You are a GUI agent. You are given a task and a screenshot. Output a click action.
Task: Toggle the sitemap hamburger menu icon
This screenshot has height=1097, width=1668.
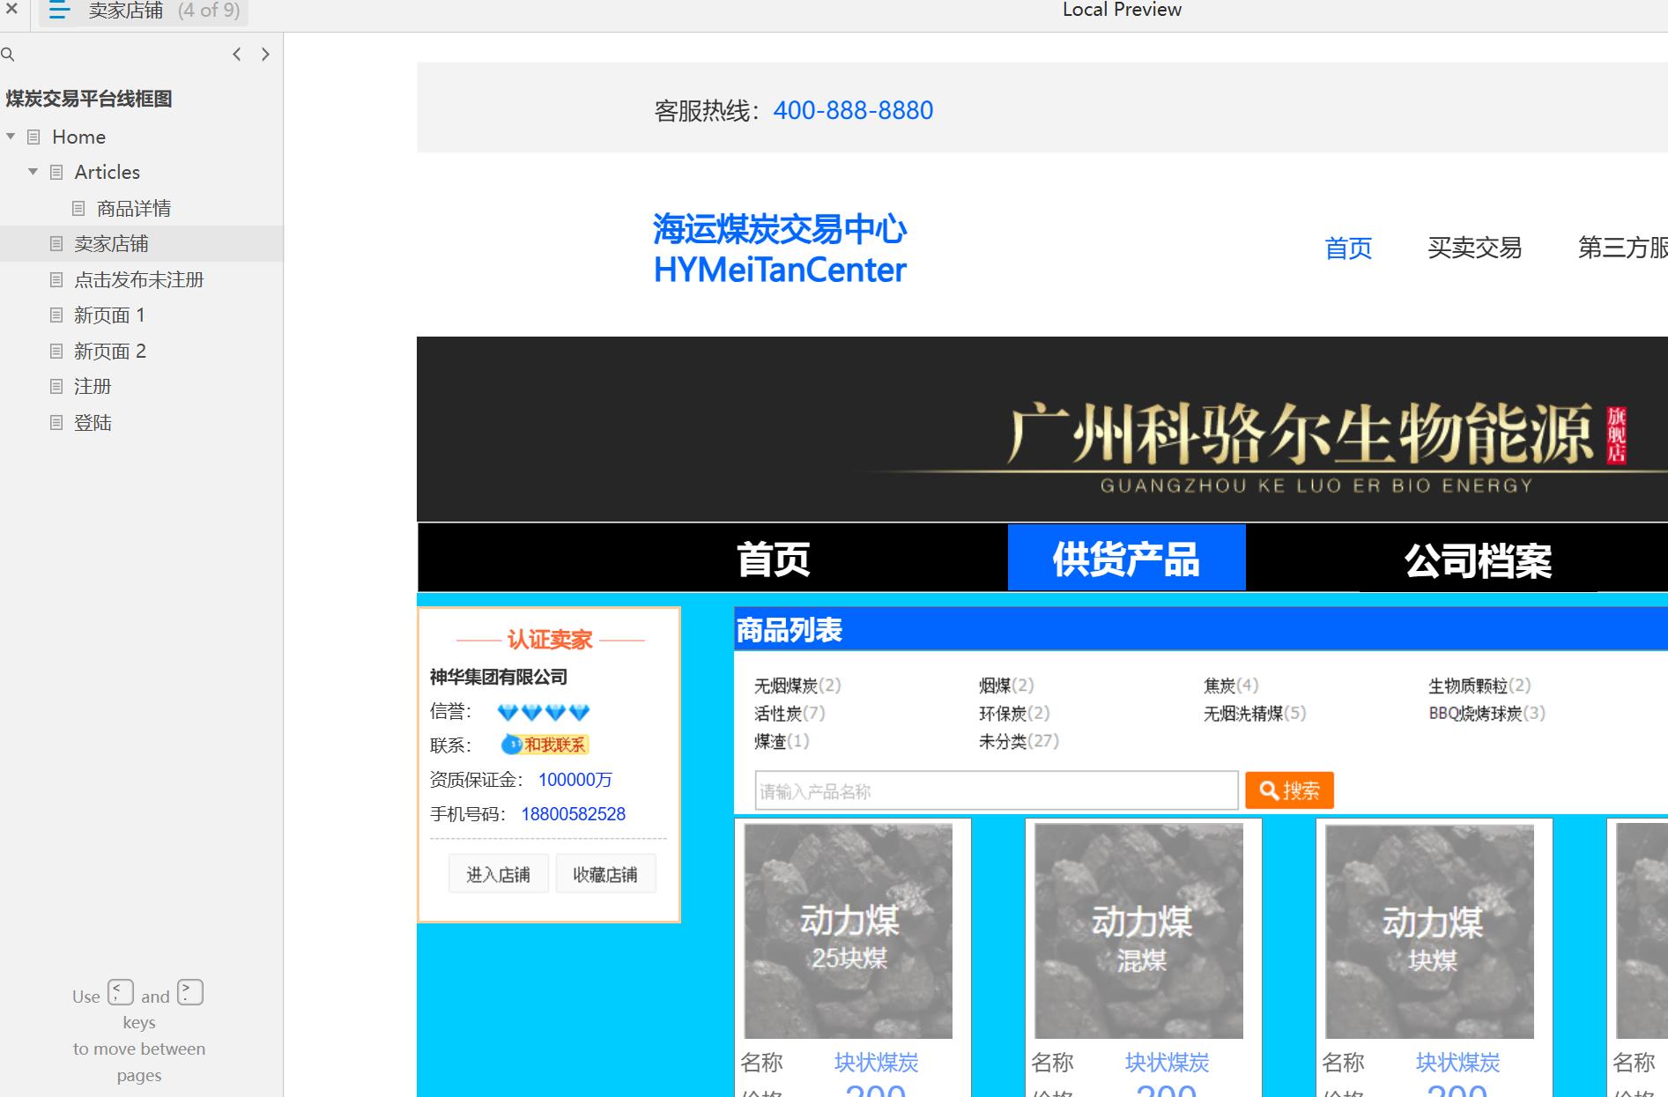point(59,11)
